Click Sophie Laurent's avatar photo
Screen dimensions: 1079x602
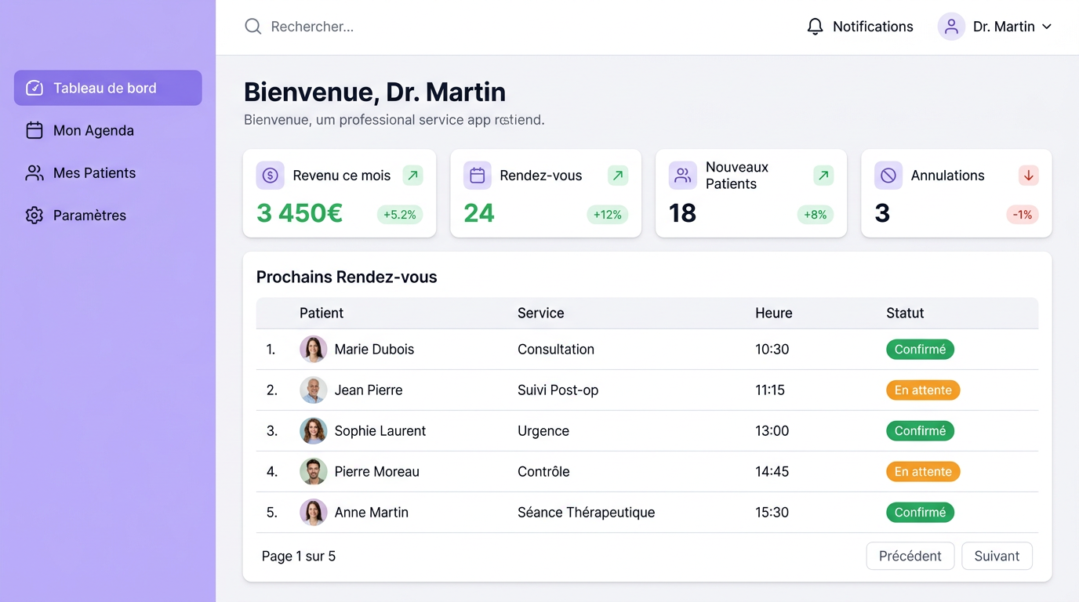click(314, 431)
